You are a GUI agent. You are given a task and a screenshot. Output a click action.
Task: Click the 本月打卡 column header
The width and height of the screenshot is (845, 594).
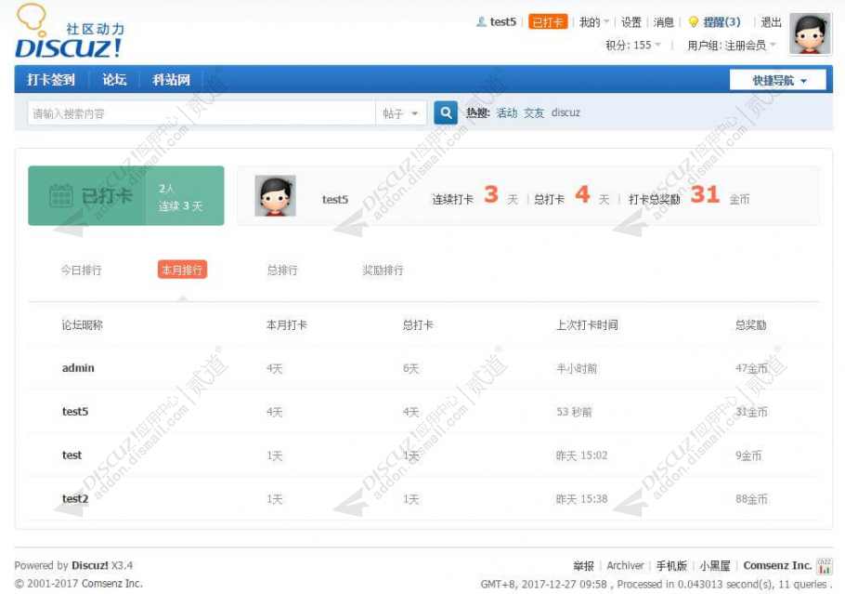[287, 324]
